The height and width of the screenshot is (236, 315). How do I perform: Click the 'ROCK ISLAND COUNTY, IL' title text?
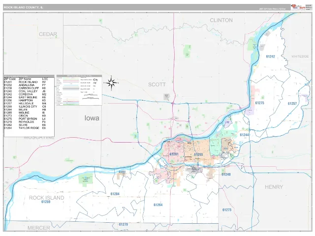tap(23, 7)
